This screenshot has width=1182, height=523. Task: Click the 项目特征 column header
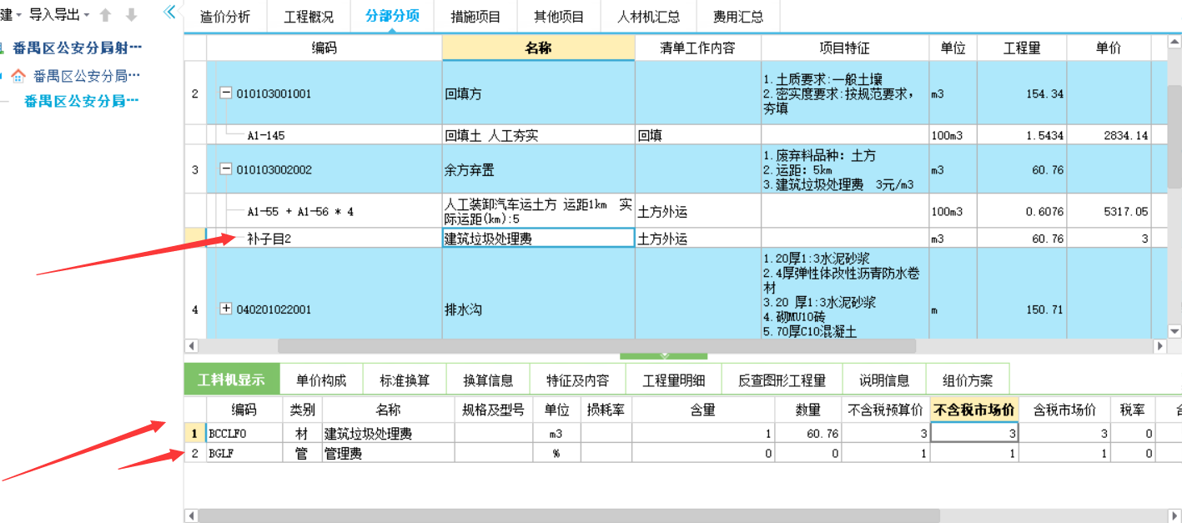(845, 48)
